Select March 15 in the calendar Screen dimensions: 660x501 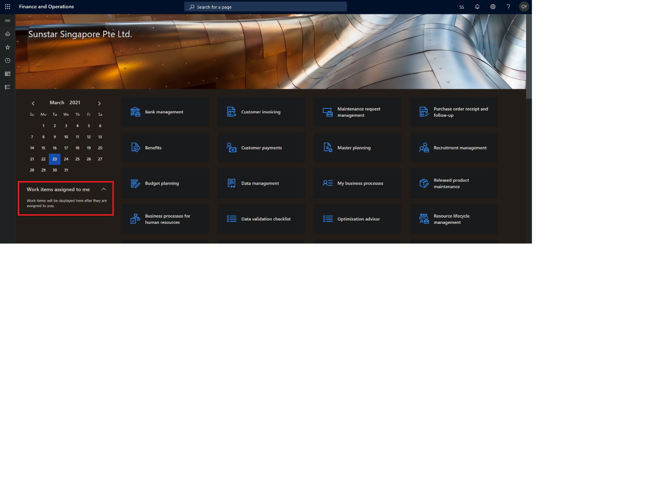43,148
